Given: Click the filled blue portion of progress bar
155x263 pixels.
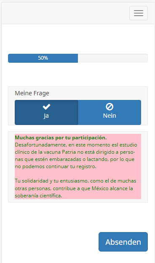Looking at the screenshot, I should (x=43, y=58).
